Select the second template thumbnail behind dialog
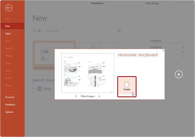This screenshot has height=137, width=195. 99,46
